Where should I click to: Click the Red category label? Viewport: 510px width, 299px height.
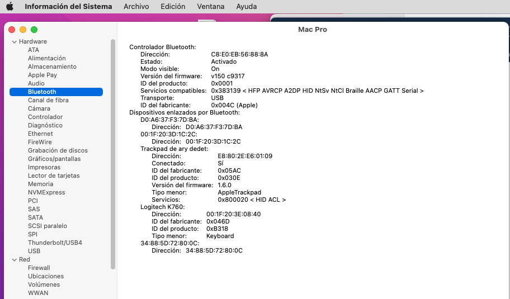25,260
